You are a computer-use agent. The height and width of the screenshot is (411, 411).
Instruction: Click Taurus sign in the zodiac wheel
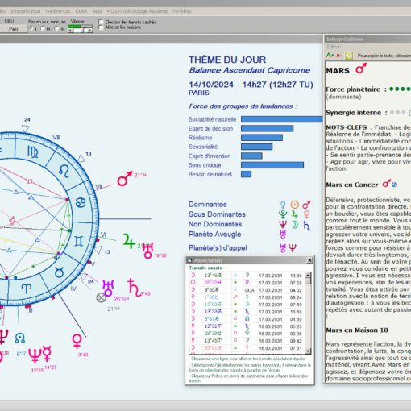click(59, 272)
